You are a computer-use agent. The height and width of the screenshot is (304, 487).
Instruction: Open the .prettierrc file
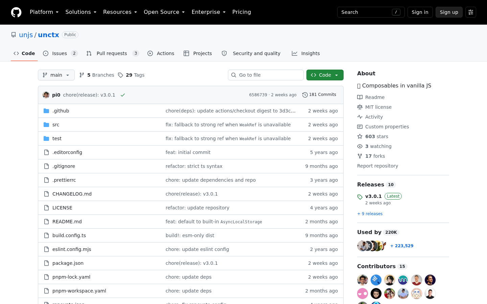[x=64, y=180]
